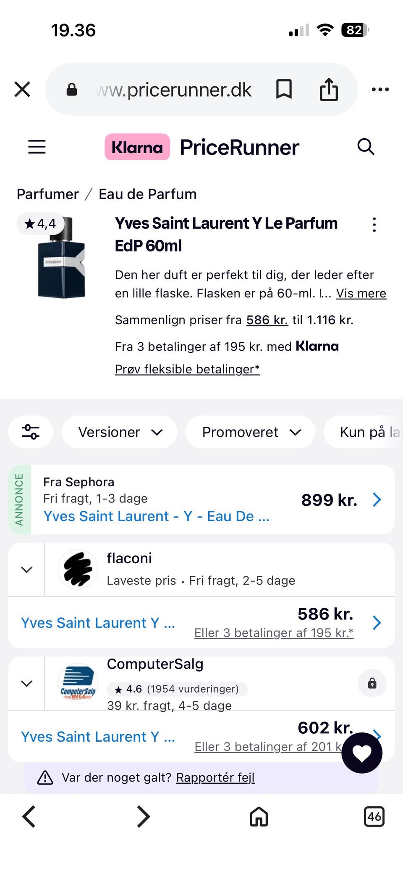The height and width of the screenshot is (874, 403).
Task: Open the browser share sheet
Action: 329,89
